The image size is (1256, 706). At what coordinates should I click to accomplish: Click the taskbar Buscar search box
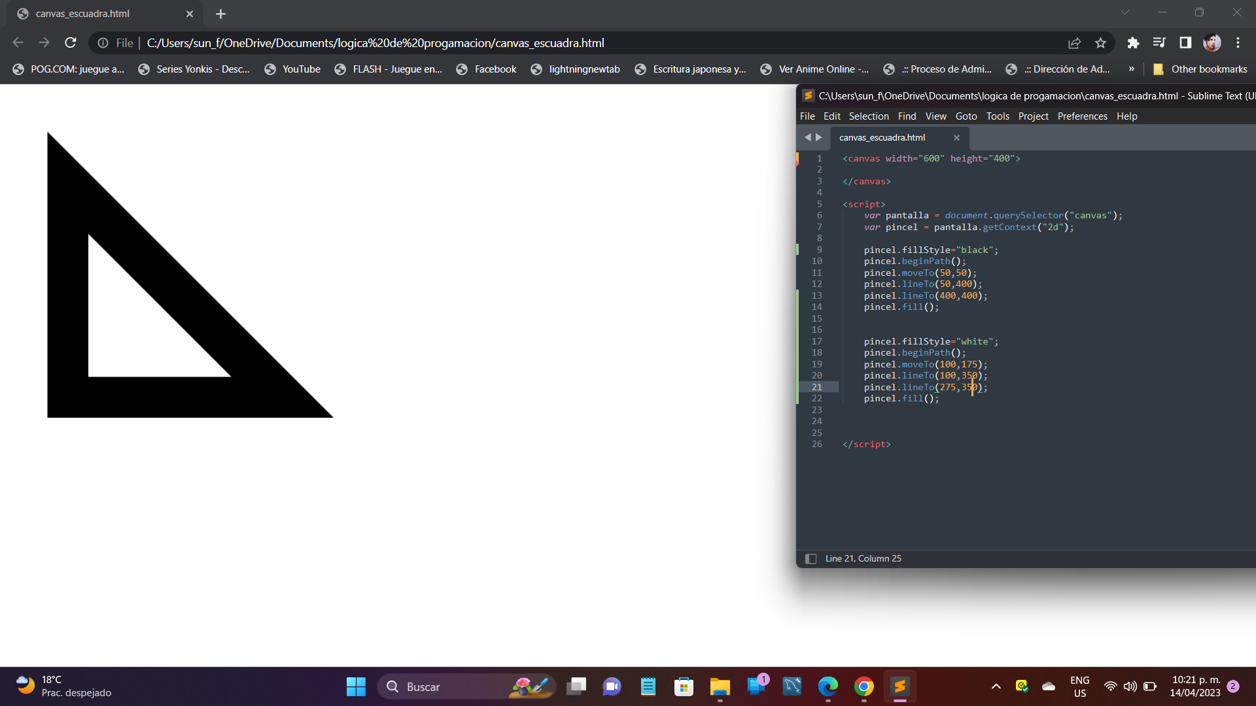coord(466,686)
